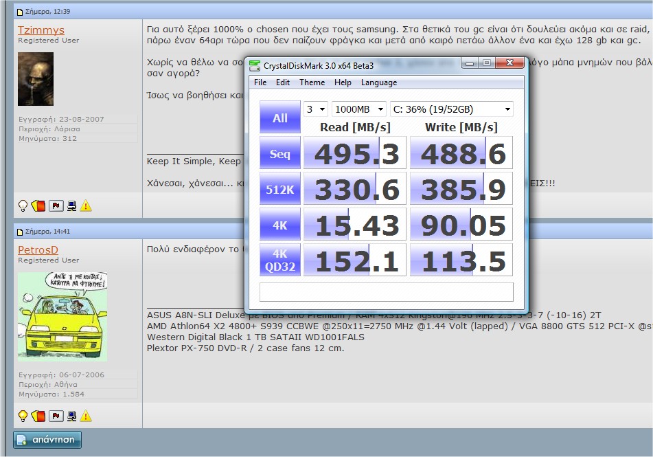Open the PetrosD user profile link
Screen dimensions: 653x457
(38, 249)
